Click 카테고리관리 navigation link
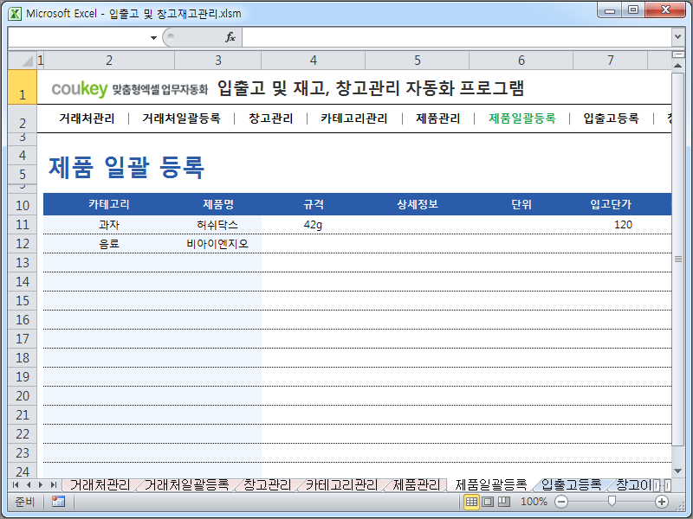 353,119
